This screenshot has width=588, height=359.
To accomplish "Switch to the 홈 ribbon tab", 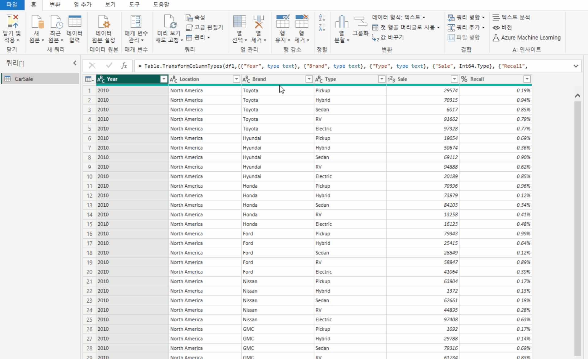I will pyautogui.click(x=33, y=5).
